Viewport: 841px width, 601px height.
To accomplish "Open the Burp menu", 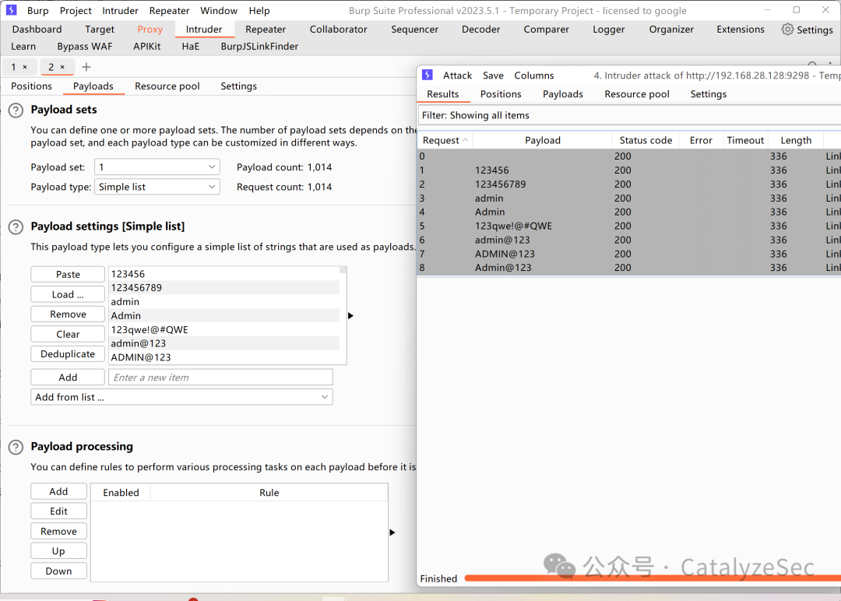I will [37, 11].
